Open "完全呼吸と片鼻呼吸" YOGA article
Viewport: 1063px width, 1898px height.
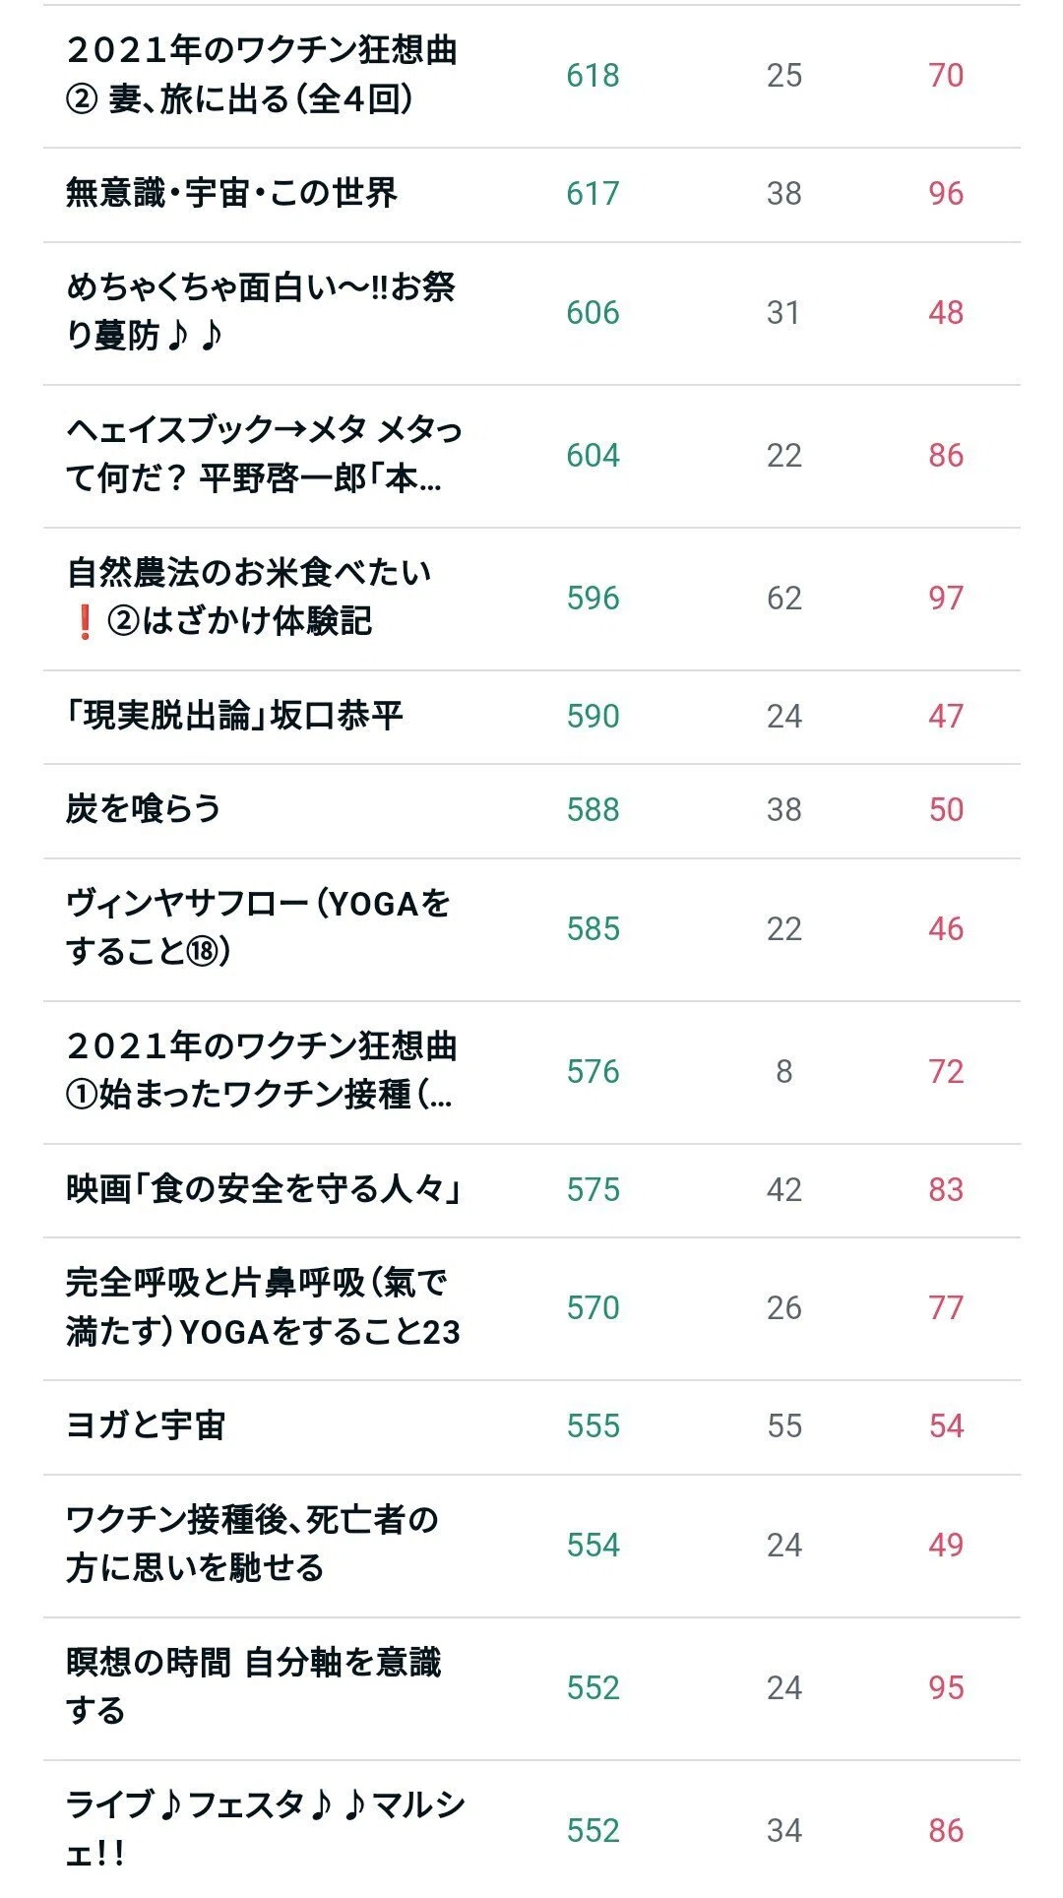[263, 1307]
